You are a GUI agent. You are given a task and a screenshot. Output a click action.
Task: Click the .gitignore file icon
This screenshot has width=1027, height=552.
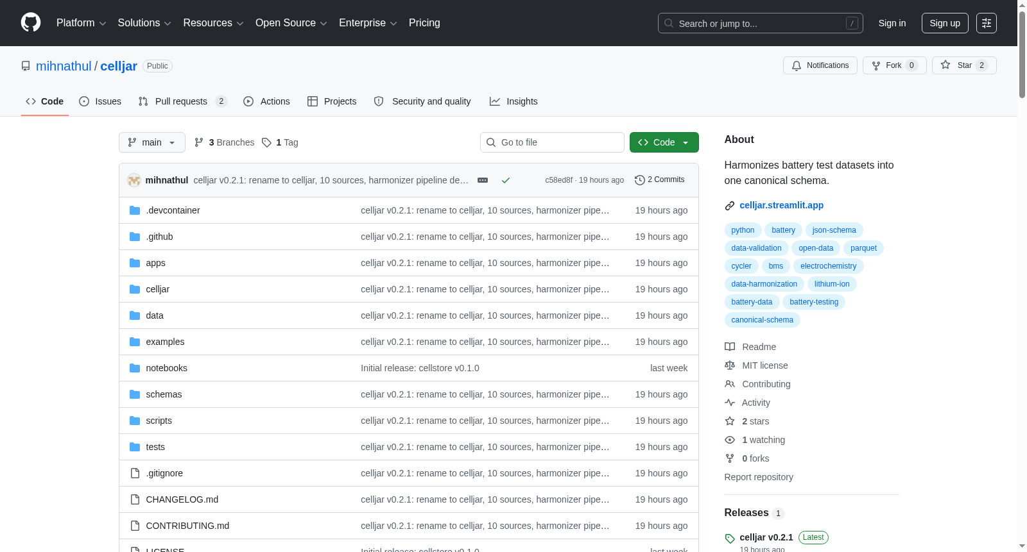coord(135,473)
